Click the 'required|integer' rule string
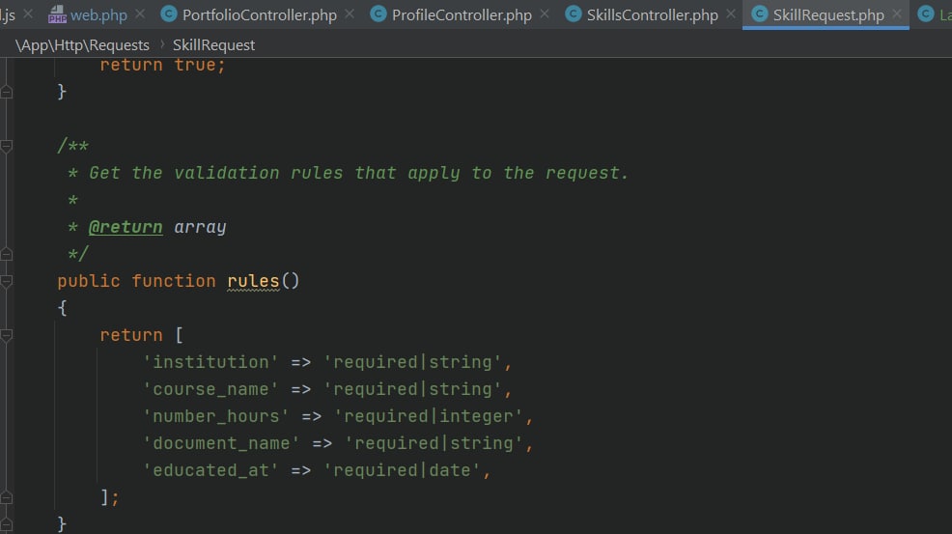The image size is (952, 534). (x=429, y=416)
